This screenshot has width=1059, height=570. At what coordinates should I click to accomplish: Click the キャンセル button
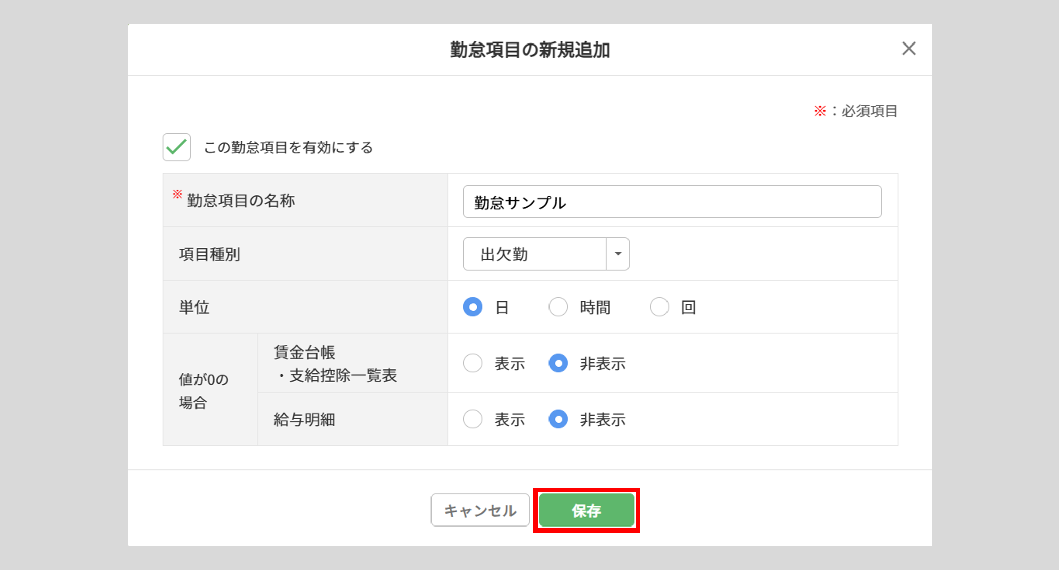pos(480,510)
